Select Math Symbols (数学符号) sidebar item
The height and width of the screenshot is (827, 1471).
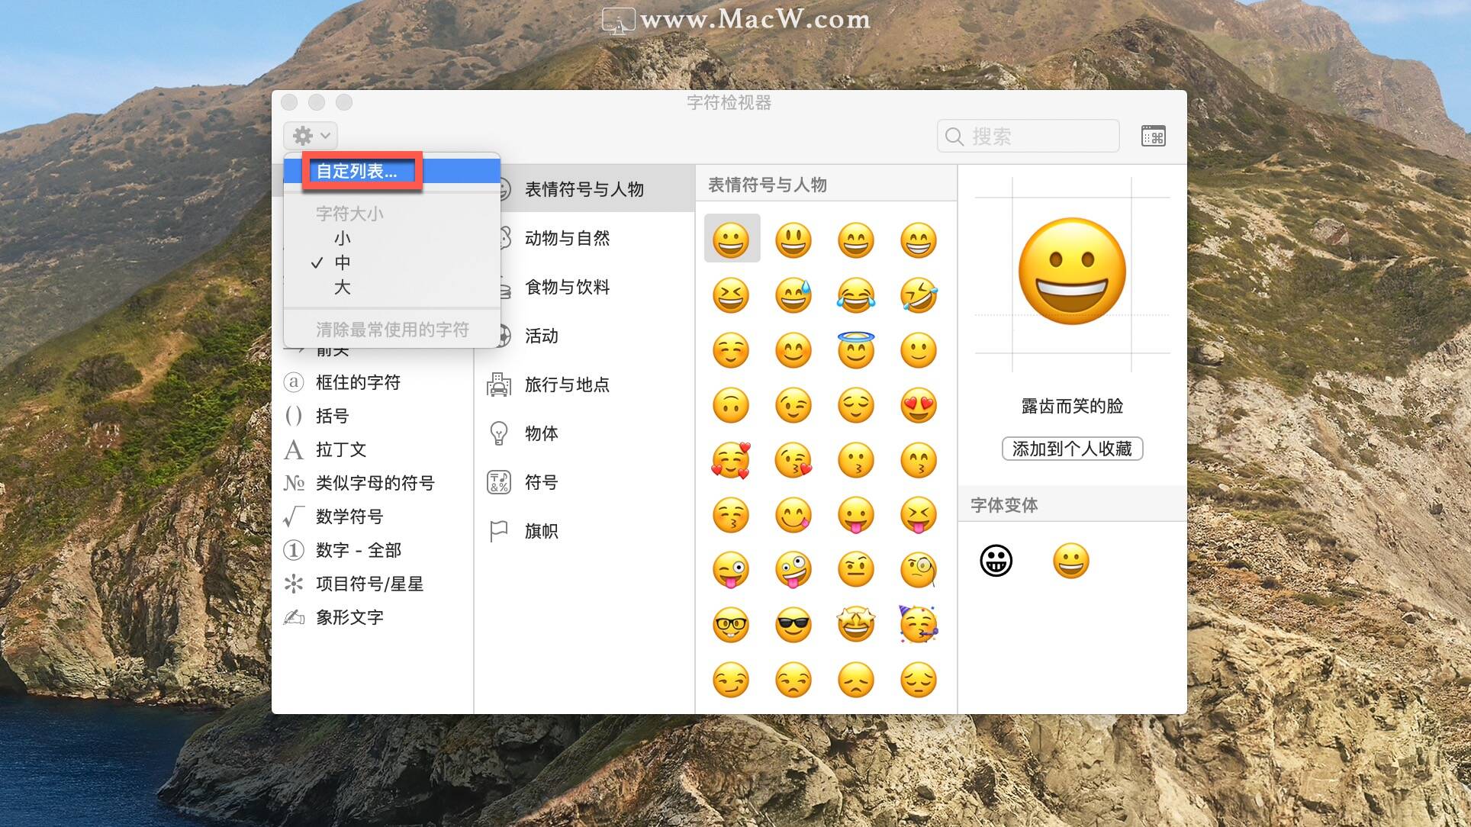pos(349,516)
